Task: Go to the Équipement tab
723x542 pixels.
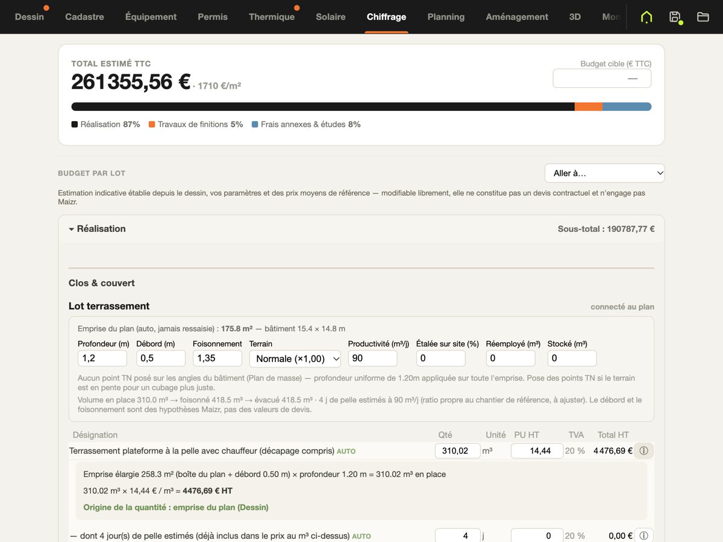Action: coord(151,17)
